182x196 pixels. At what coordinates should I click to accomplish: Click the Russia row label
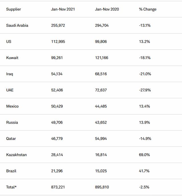[x=12, y=122]
